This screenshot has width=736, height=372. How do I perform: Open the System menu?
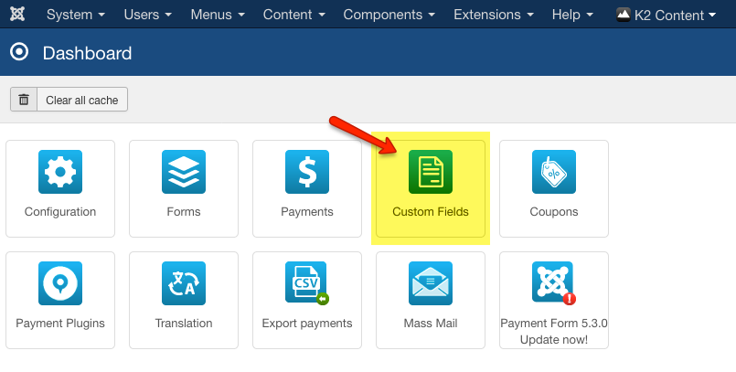pos(76,15)
